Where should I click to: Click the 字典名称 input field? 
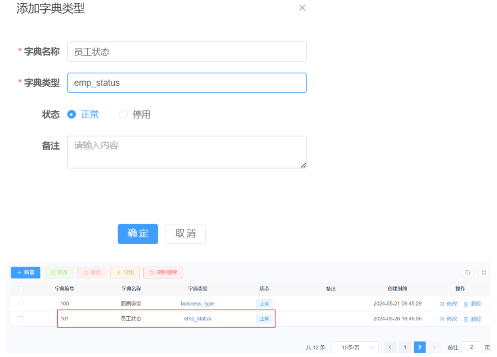[x=187, y=52]
